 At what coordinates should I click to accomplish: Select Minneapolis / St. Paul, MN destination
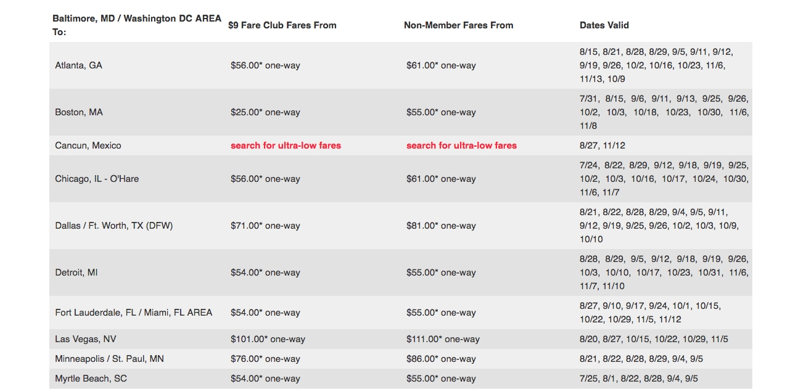(x=109, y=359)
